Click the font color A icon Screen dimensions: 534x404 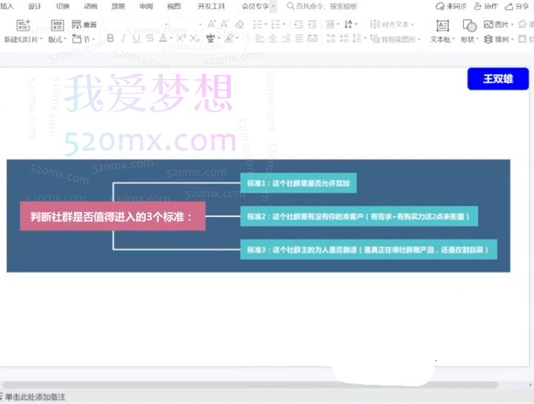coord(163,38)
